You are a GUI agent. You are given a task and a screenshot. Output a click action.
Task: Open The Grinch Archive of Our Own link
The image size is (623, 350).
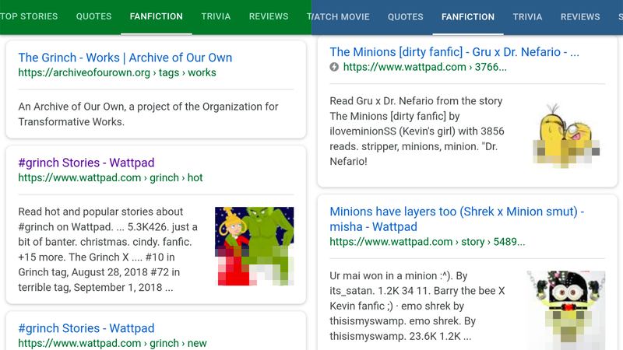point(125,58)
